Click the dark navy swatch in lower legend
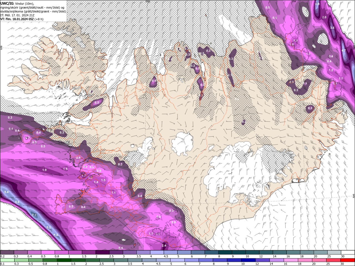 pos(248,260)
